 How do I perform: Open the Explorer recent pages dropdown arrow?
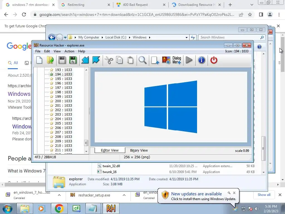tap(65, 38)
